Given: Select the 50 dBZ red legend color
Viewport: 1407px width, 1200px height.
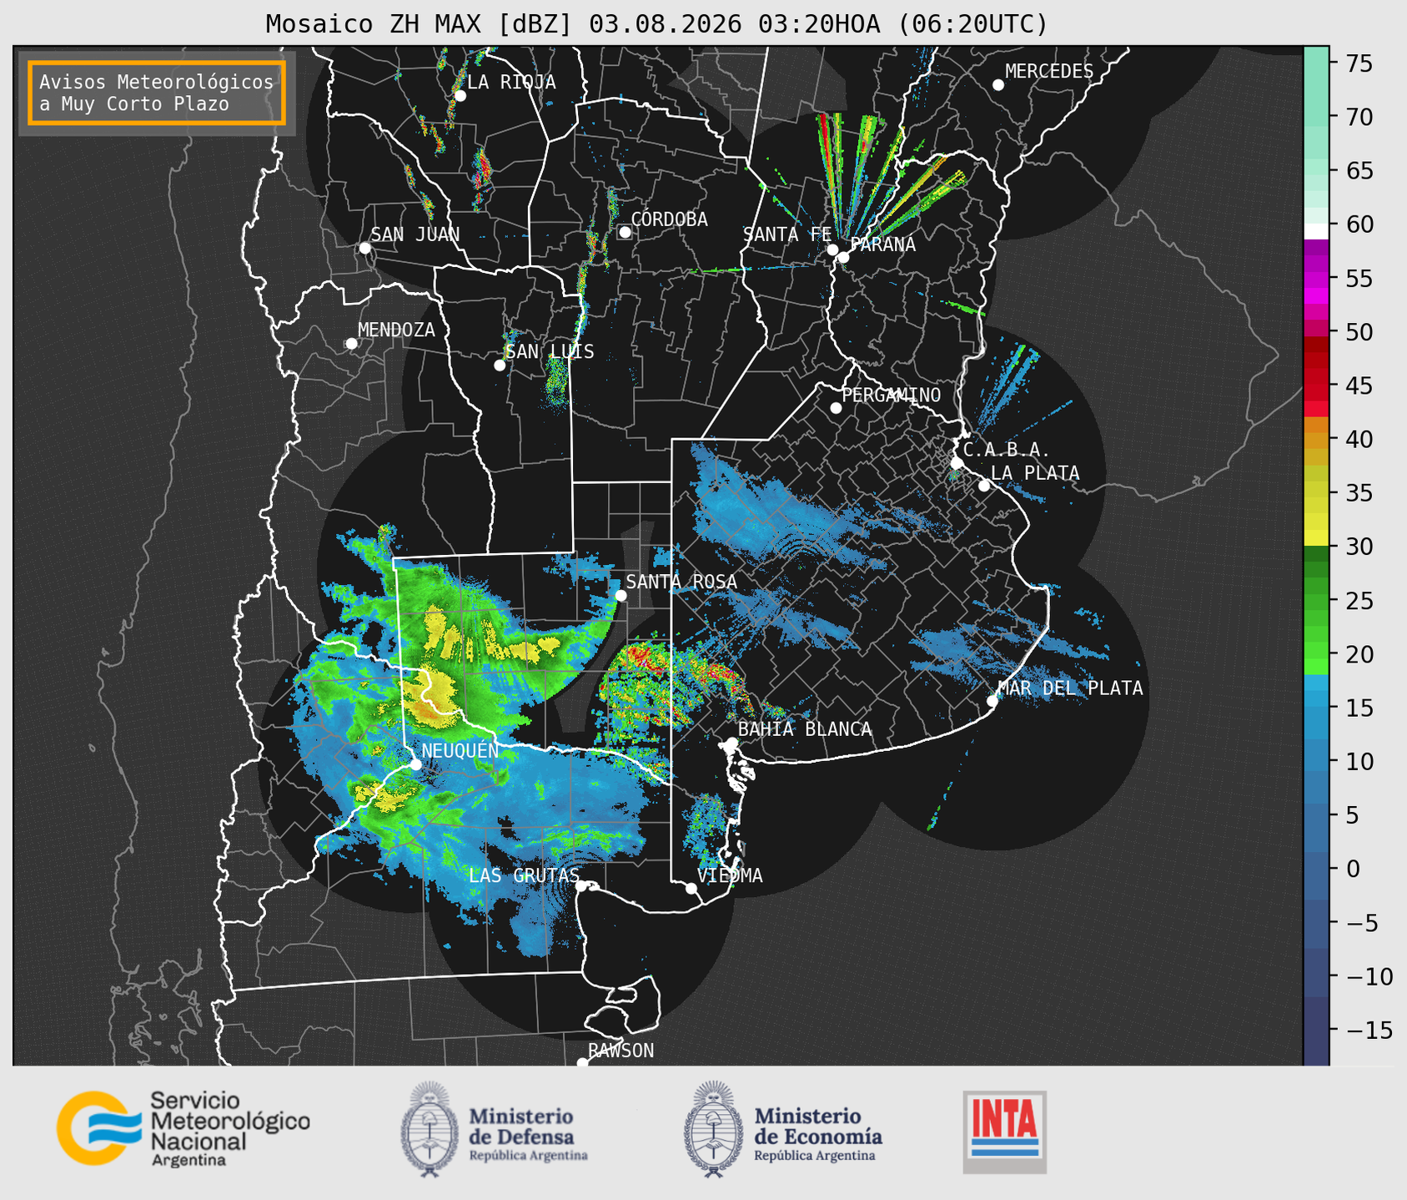Looking at the screenshot, I should (1316, 332).
